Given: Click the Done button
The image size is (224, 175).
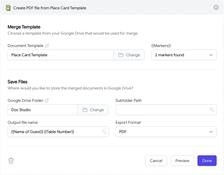Looking at the screenshot, I should (x=207, y=161).
